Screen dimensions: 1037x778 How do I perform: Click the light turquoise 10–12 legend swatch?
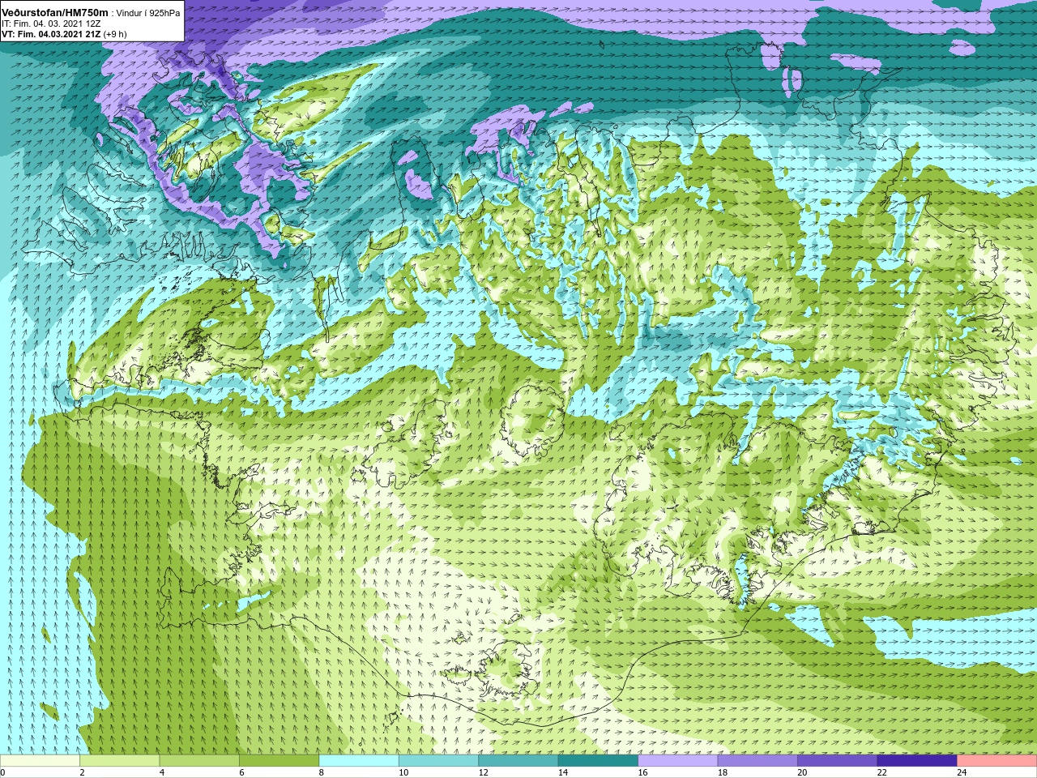(438, 761)
